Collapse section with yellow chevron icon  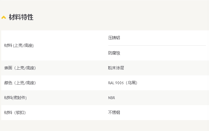click(x=4, y=17)
